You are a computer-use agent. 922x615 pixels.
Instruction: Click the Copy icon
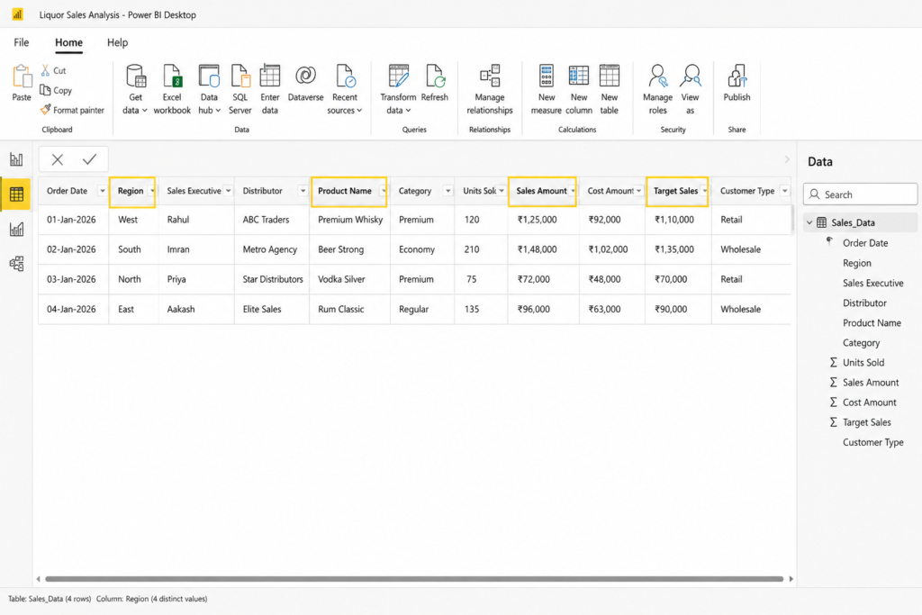click(45, 90)
